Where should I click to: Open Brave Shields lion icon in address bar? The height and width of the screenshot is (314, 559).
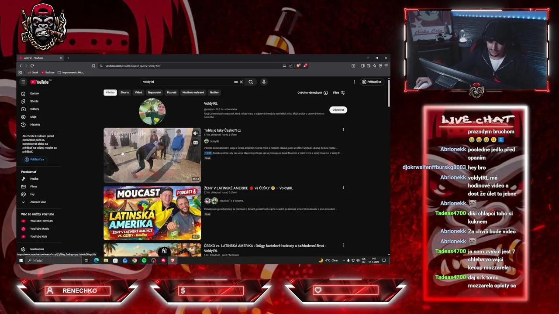(x=298, y=66)
